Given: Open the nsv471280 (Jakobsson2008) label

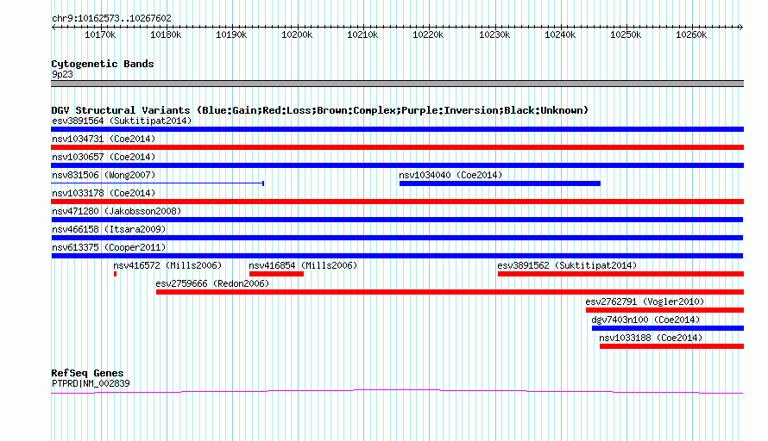Looking at the screenshot, I should pos(116,211).
